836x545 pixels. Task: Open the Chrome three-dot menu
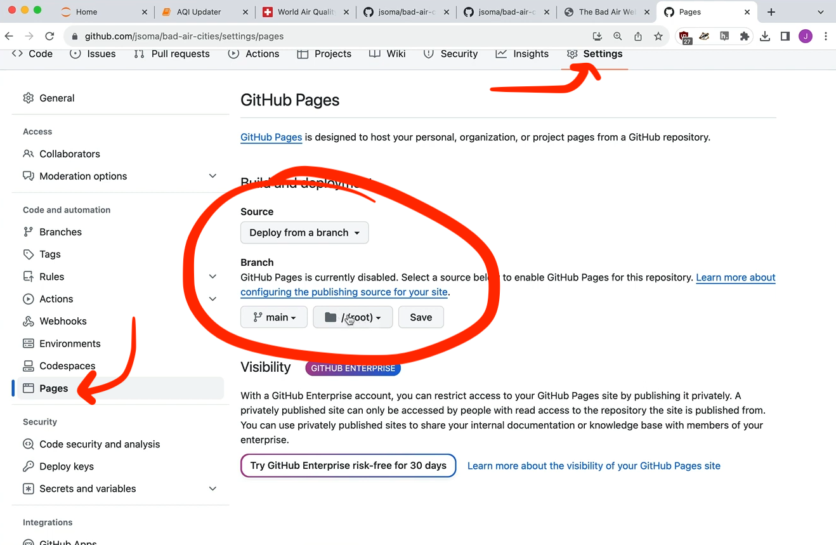826,36
